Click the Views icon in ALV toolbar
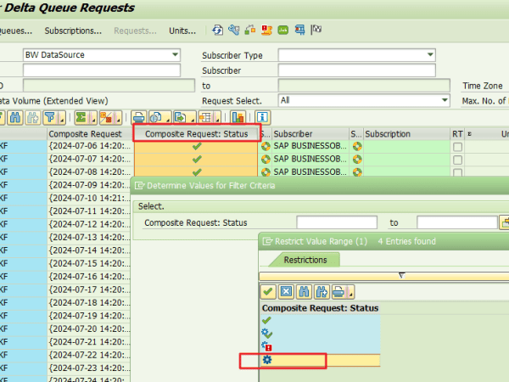 pyautogui.click(x=157, y=118)
